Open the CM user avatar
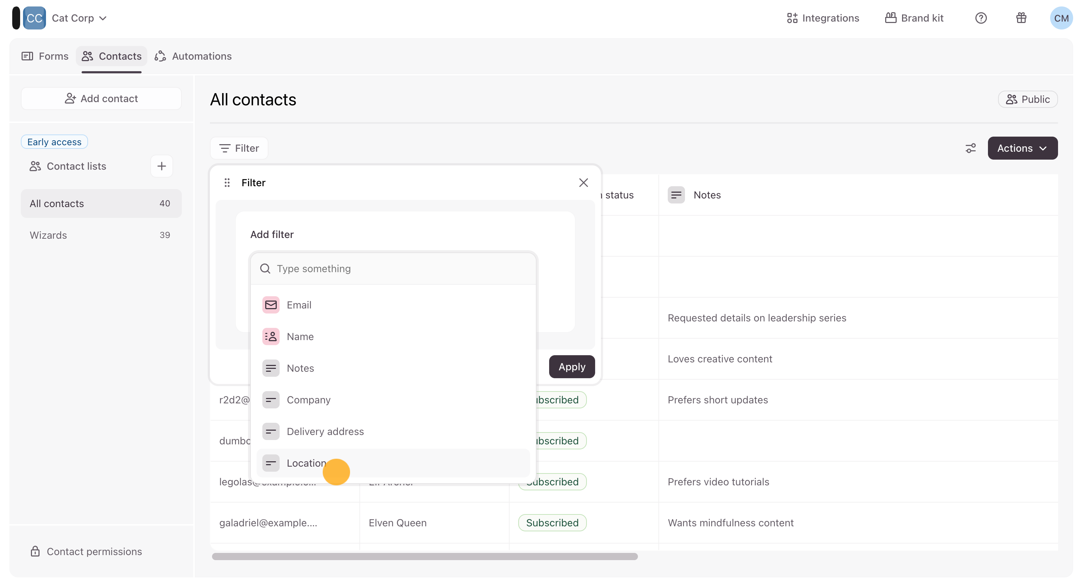1076x586 pixels. [1061, 18]
